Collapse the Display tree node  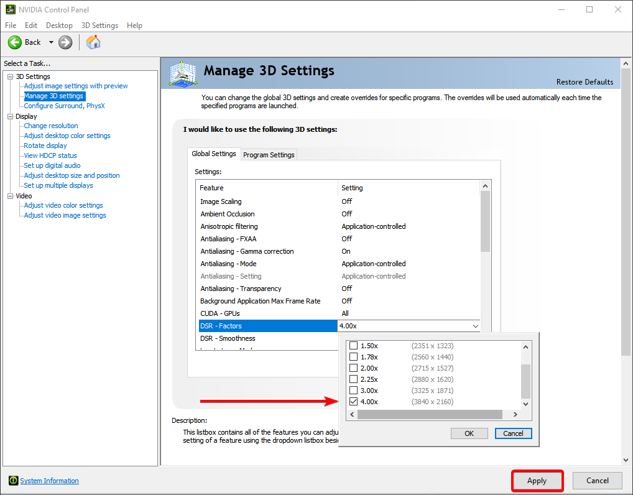[x=11, y=116]
